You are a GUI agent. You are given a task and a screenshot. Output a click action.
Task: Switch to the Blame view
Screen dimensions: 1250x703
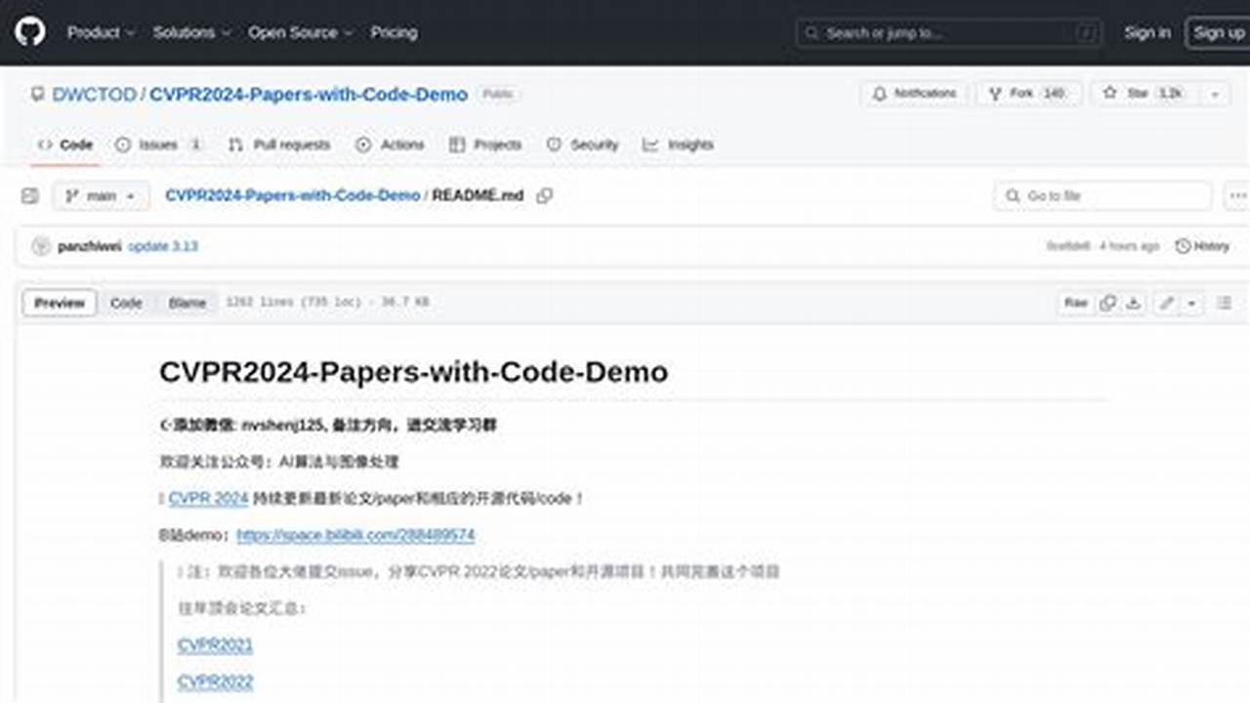[x=186, y=303]
